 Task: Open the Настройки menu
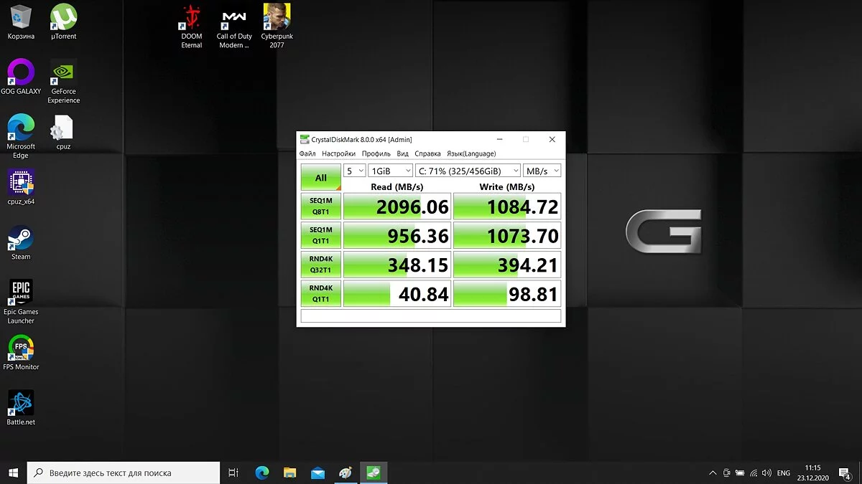(x=338, y=153)
